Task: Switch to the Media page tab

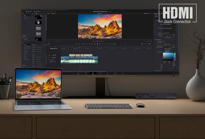Action: coord(78,73)
